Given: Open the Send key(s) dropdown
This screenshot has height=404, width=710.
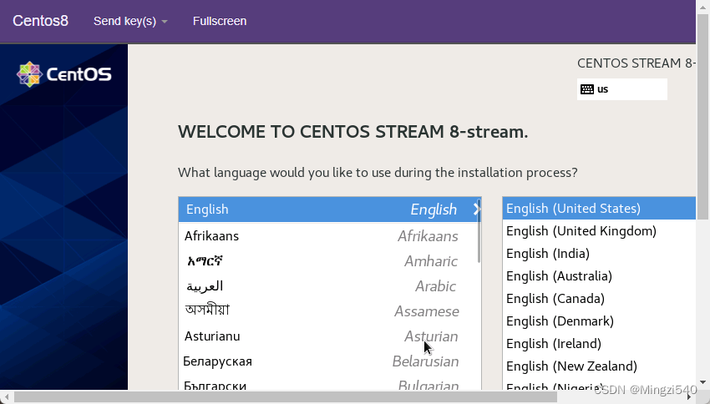Looking at the screenshot, I should [x=130, y=21].
